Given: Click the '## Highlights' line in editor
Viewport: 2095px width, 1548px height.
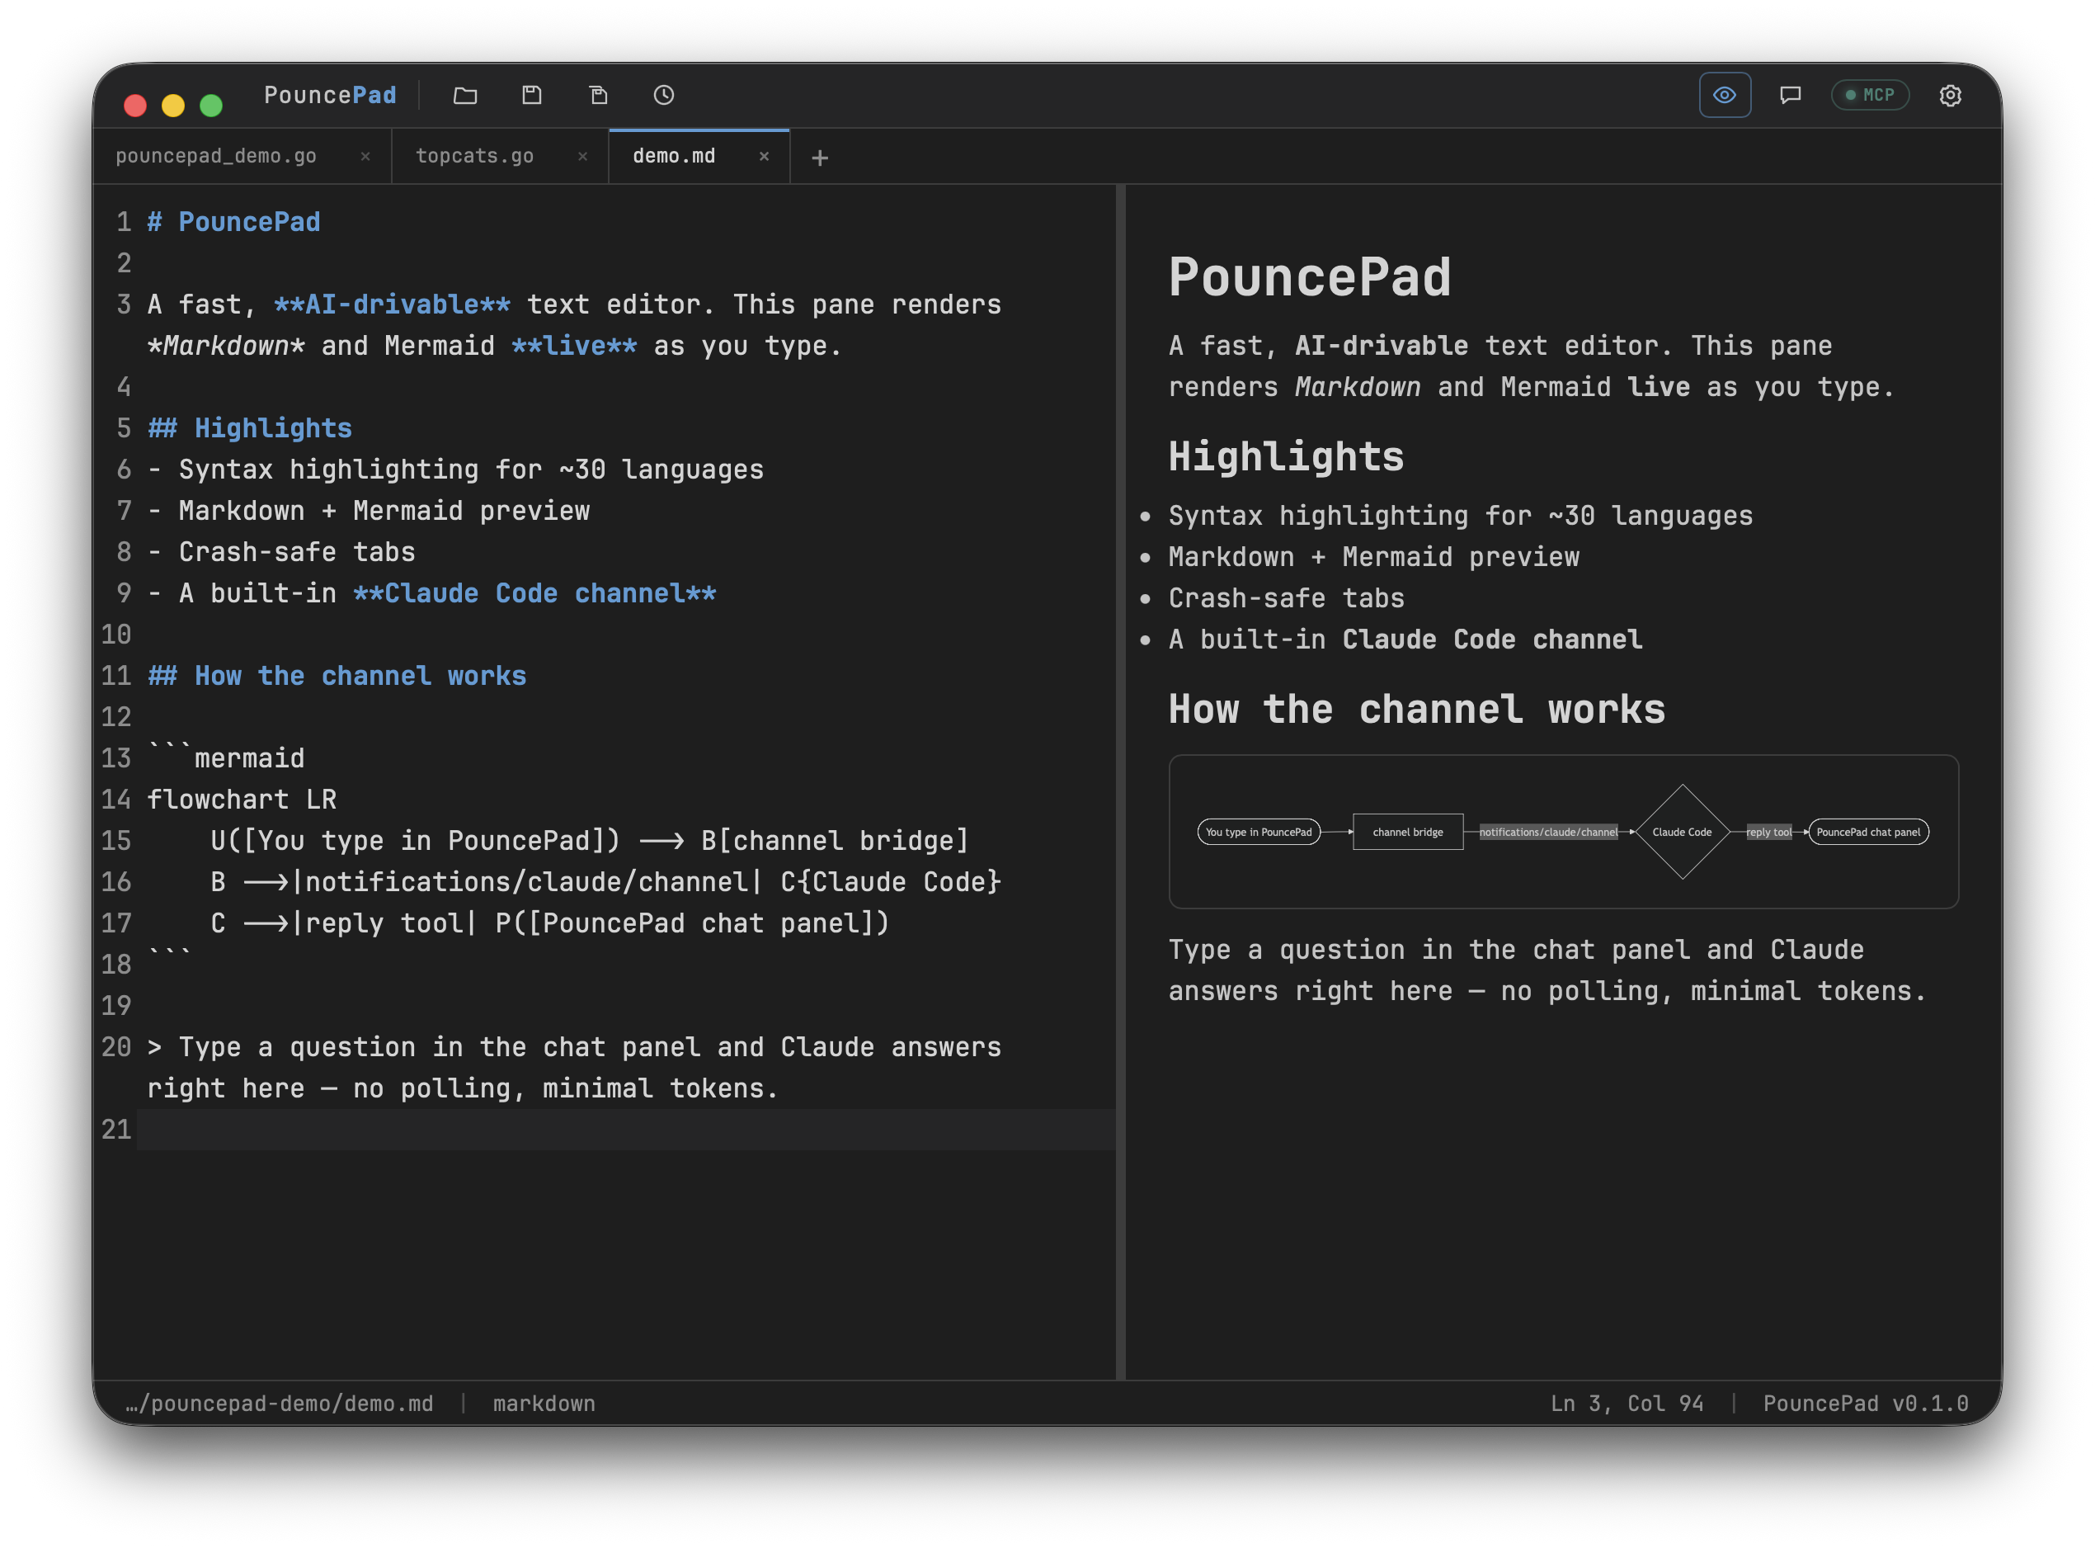Looking at the screenshot, I should (250, 428).
